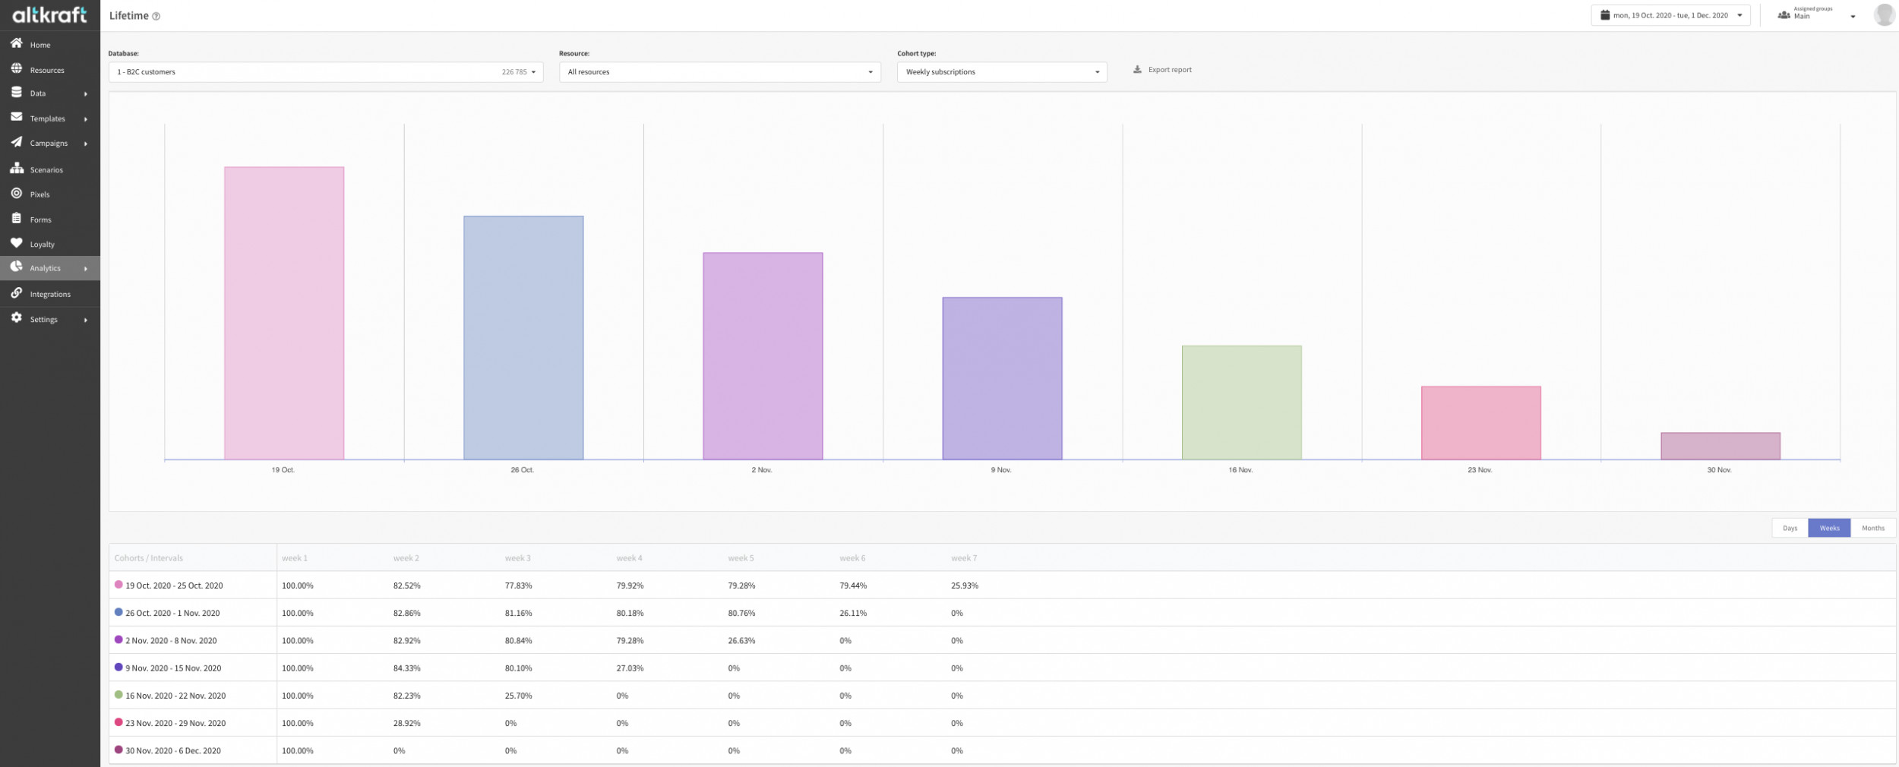Open the Home sidebar icon
The image size is (1899, 767).
16,43
